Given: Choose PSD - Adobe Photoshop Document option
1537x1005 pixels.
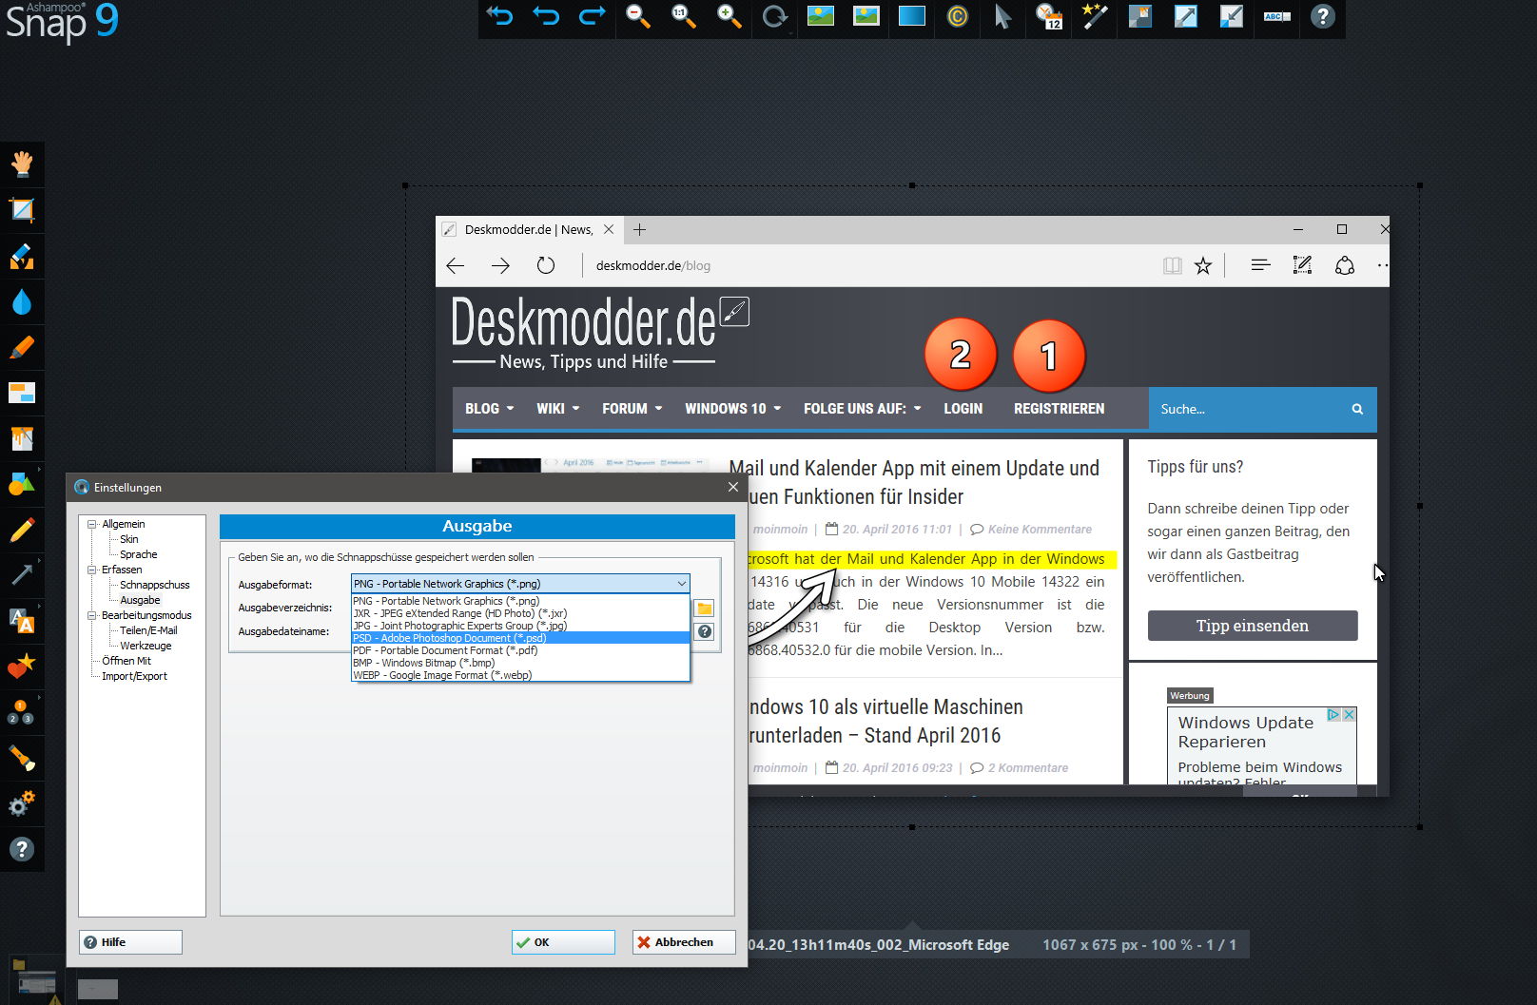Looking at the screenshot, I should pyautogui.click(x=520, y=638).
